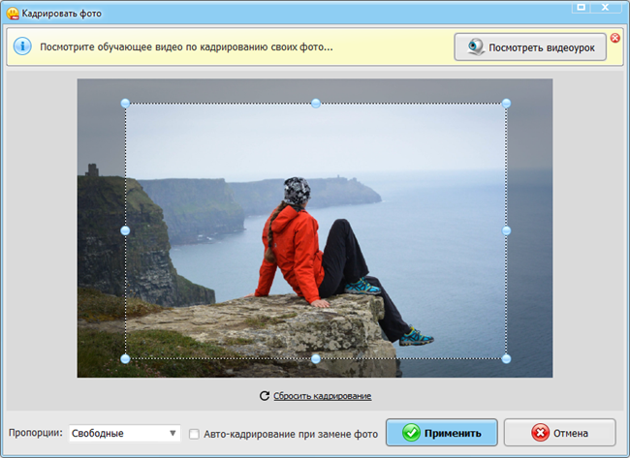
Task: Close the 'Кадрировать фото' window
Action: (x=606, y=7)
